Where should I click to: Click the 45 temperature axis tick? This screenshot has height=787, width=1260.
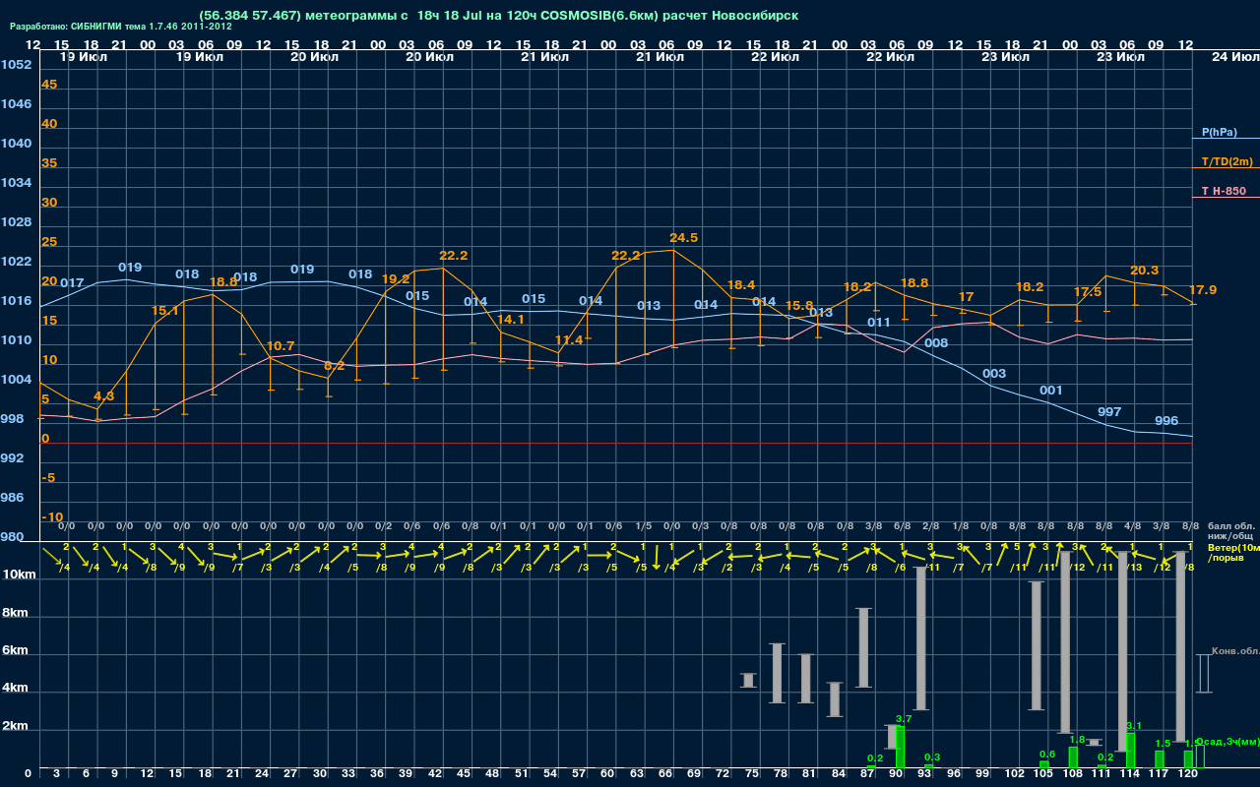click(x=49, y=85)
